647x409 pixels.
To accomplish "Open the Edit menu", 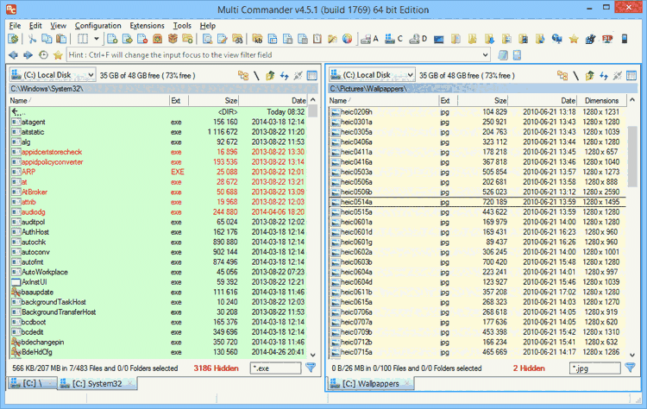I will click(35, 26).
